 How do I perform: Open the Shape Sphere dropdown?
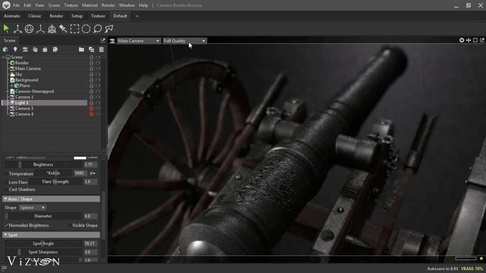32,207
